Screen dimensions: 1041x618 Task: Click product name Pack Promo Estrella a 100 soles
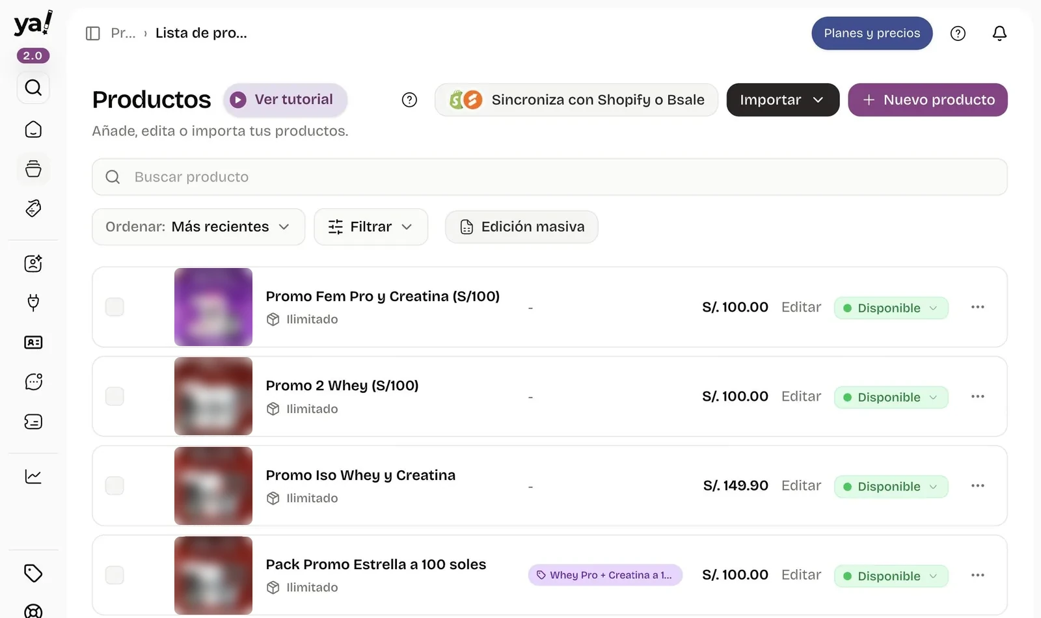click(x=376, y=565)
